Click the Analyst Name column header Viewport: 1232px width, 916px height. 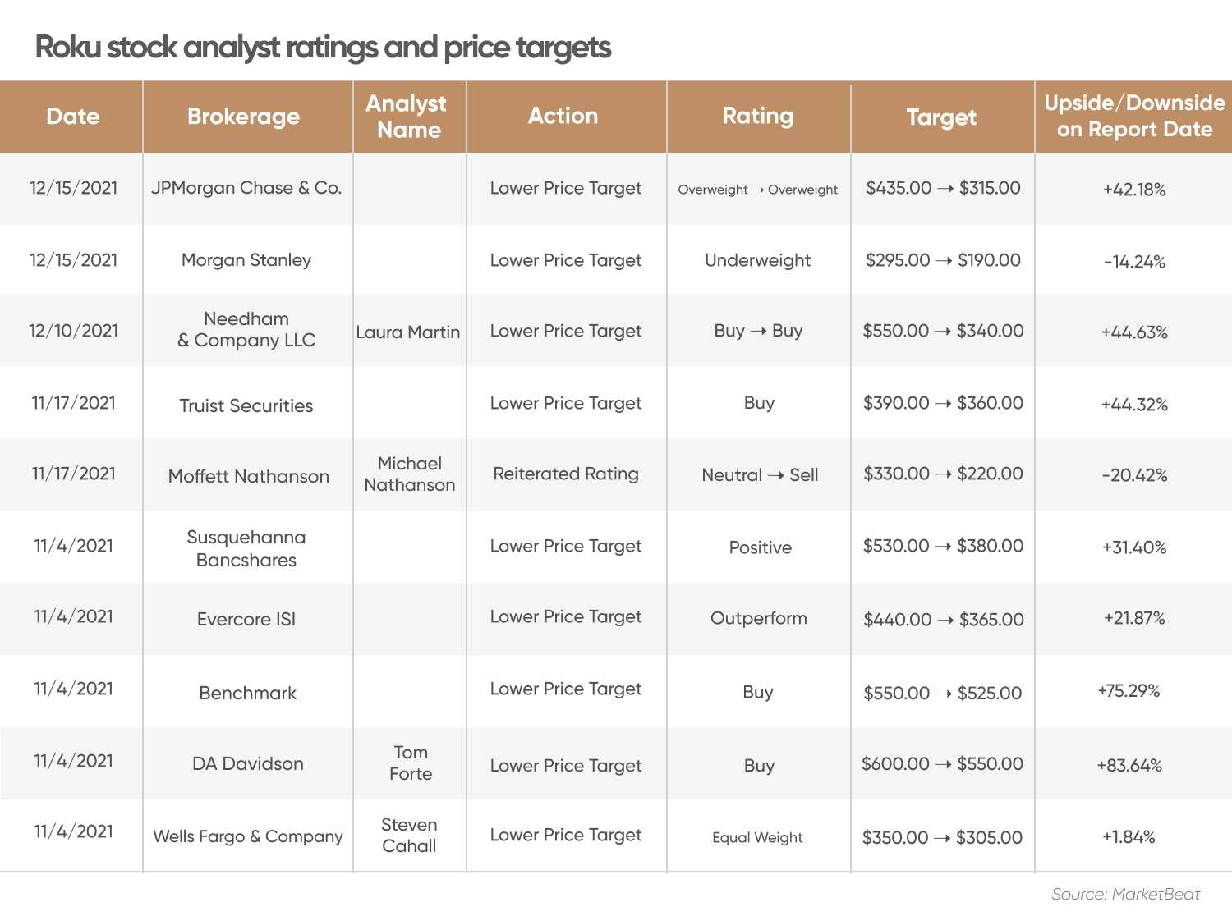point(407,117)
